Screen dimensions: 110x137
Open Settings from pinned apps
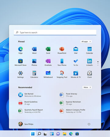tap(20, 74)
